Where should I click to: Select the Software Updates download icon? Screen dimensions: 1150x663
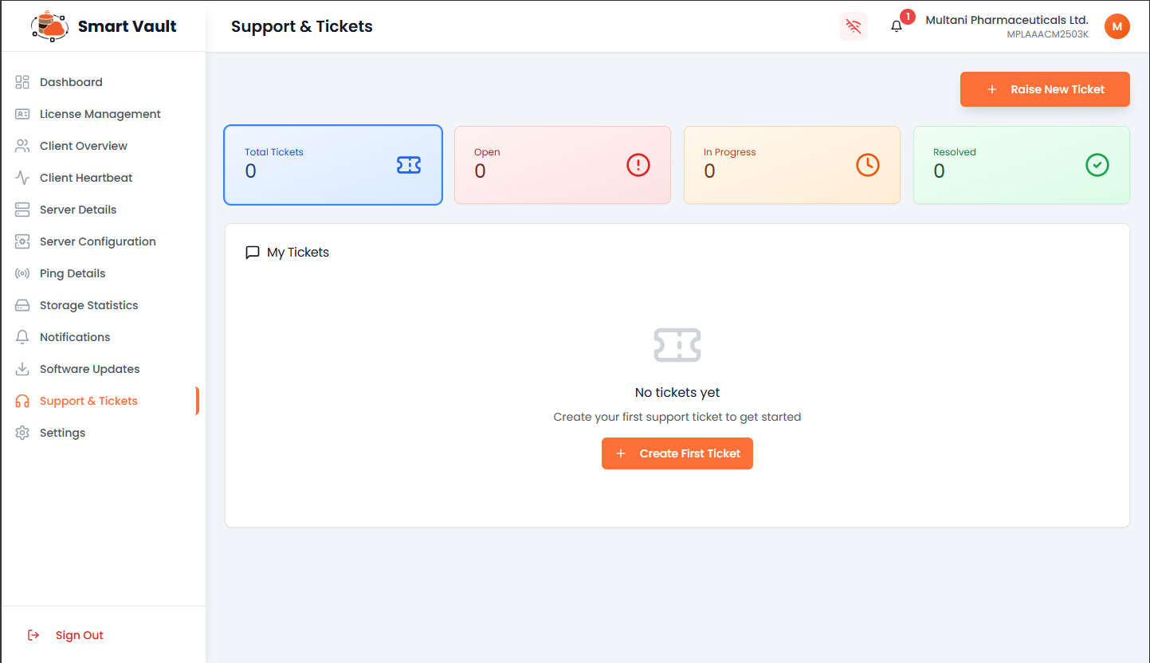point(22,369)
